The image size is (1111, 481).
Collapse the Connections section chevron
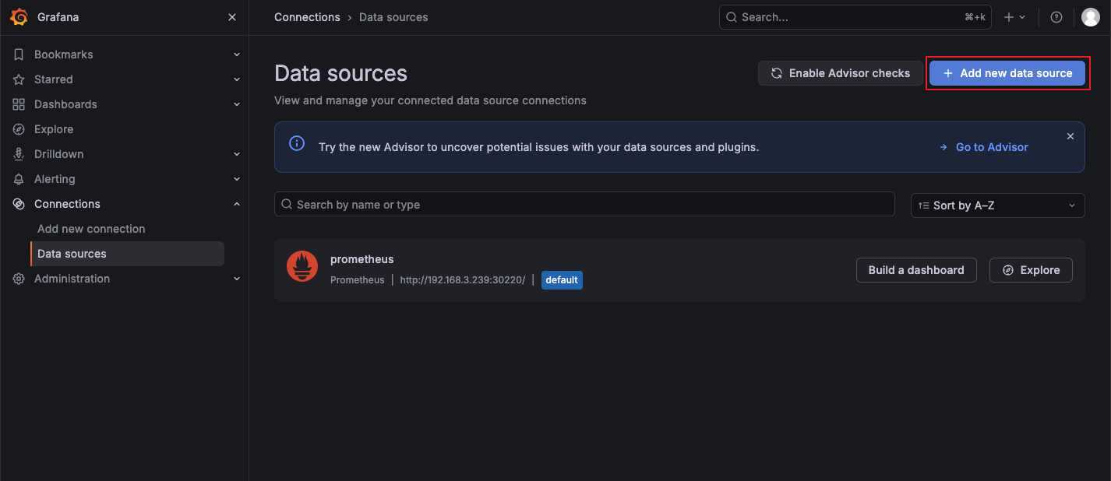pyautogui.click(x=237, y=204)
